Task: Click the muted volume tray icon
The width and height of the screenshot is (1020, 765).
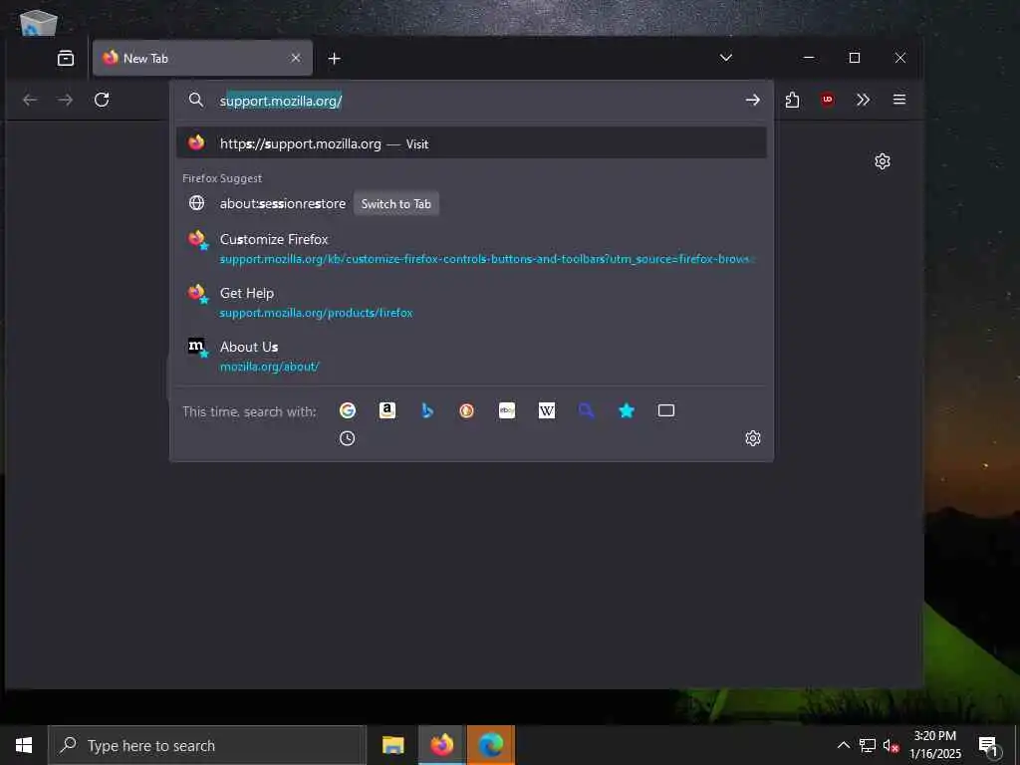Action: point(891,745)
